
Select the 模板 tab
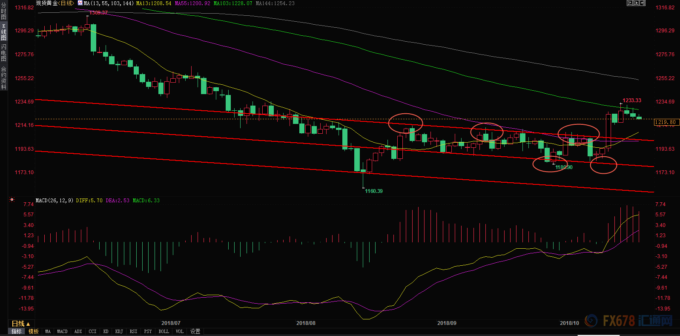point(34,331)
